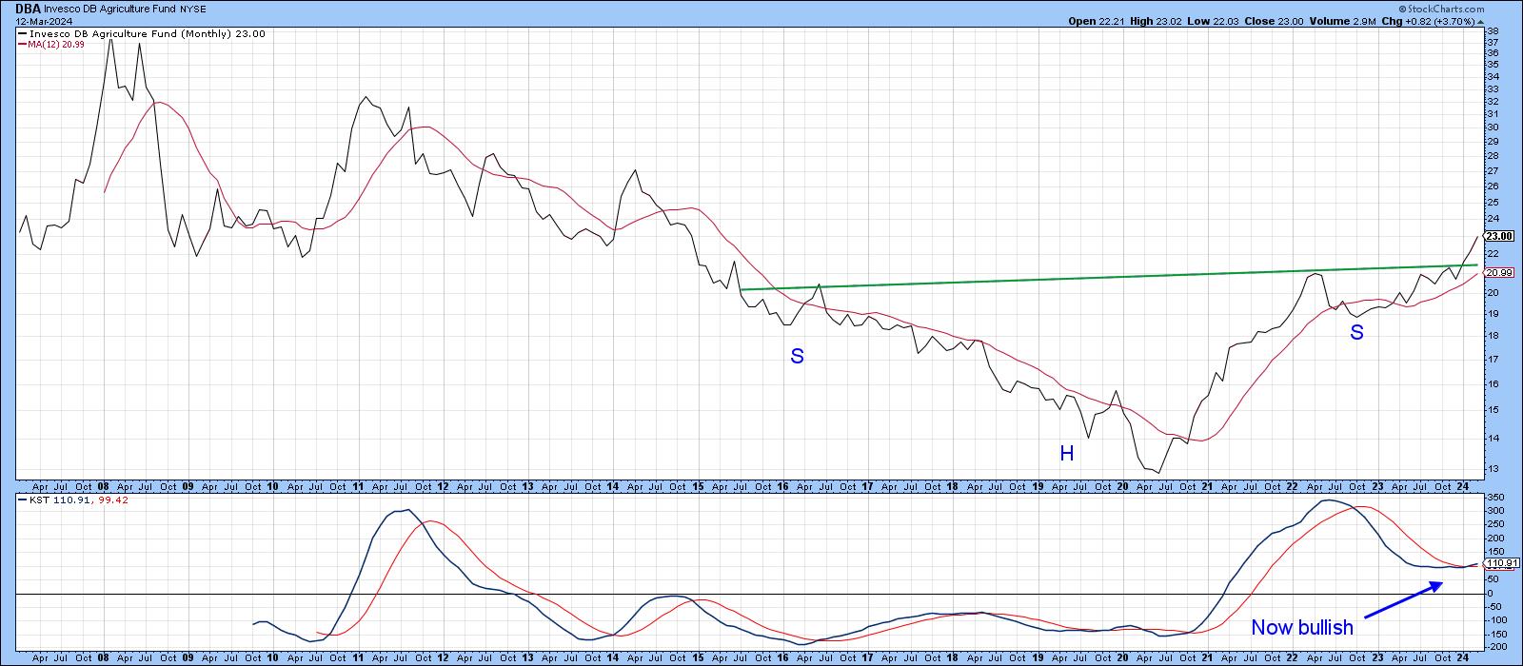Screen dimensions: 1523x666
Task: Click the 110.91 KST value tag
Action: 1499,563
